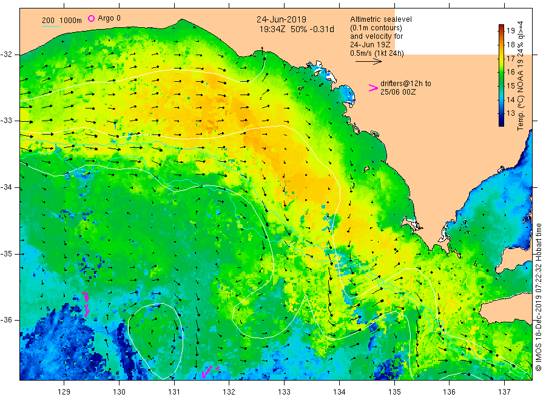Click the 'Altimetric sealevel' label

tap(381, 19)
